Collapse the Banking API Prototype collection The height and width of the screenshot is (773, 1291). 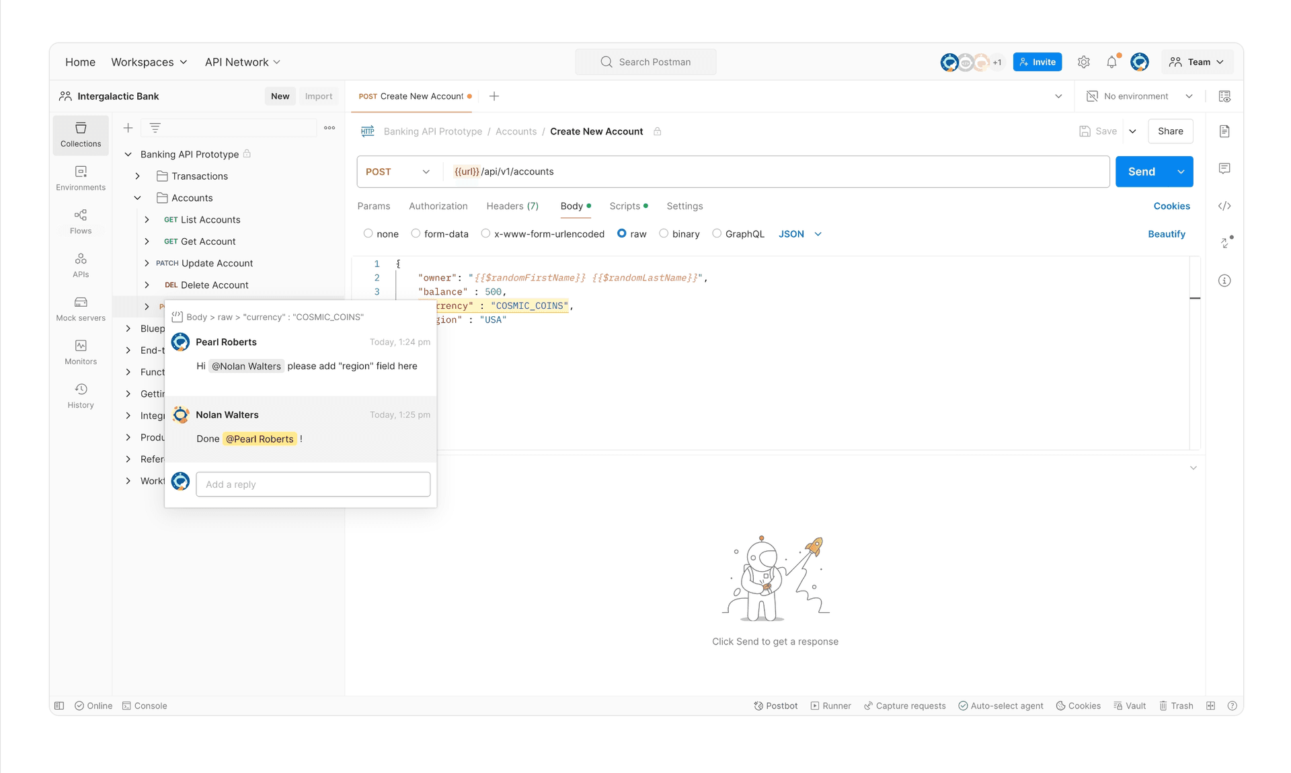128,154
